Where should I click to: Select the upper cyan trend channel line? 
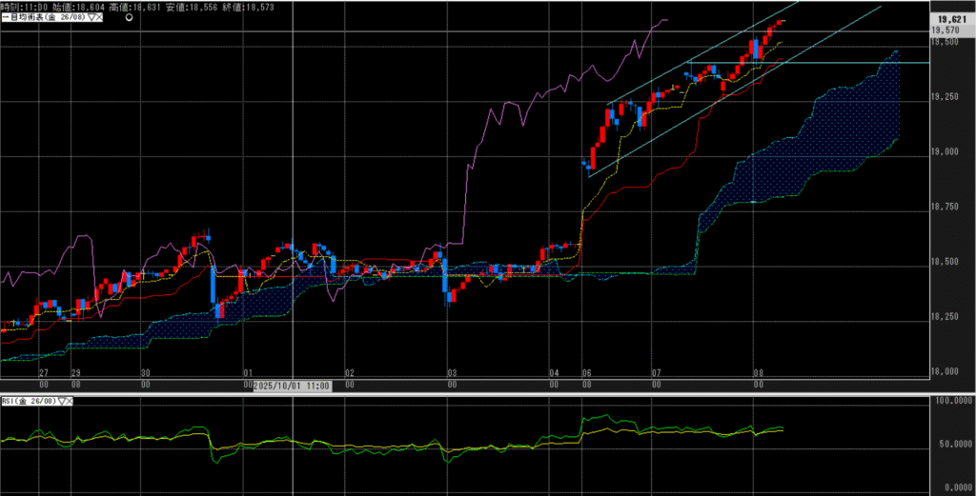(686, 60)
